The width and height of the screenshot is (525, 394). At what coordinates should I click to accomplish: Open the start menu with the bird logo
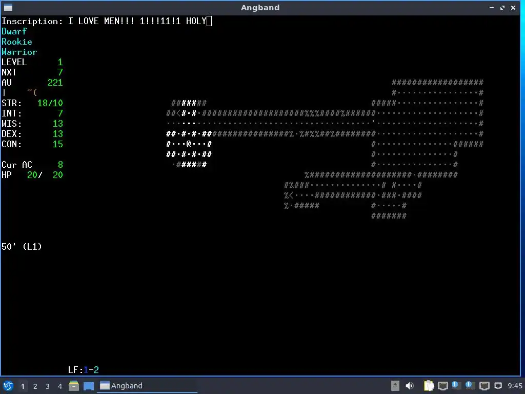click(x=8, y=386)
